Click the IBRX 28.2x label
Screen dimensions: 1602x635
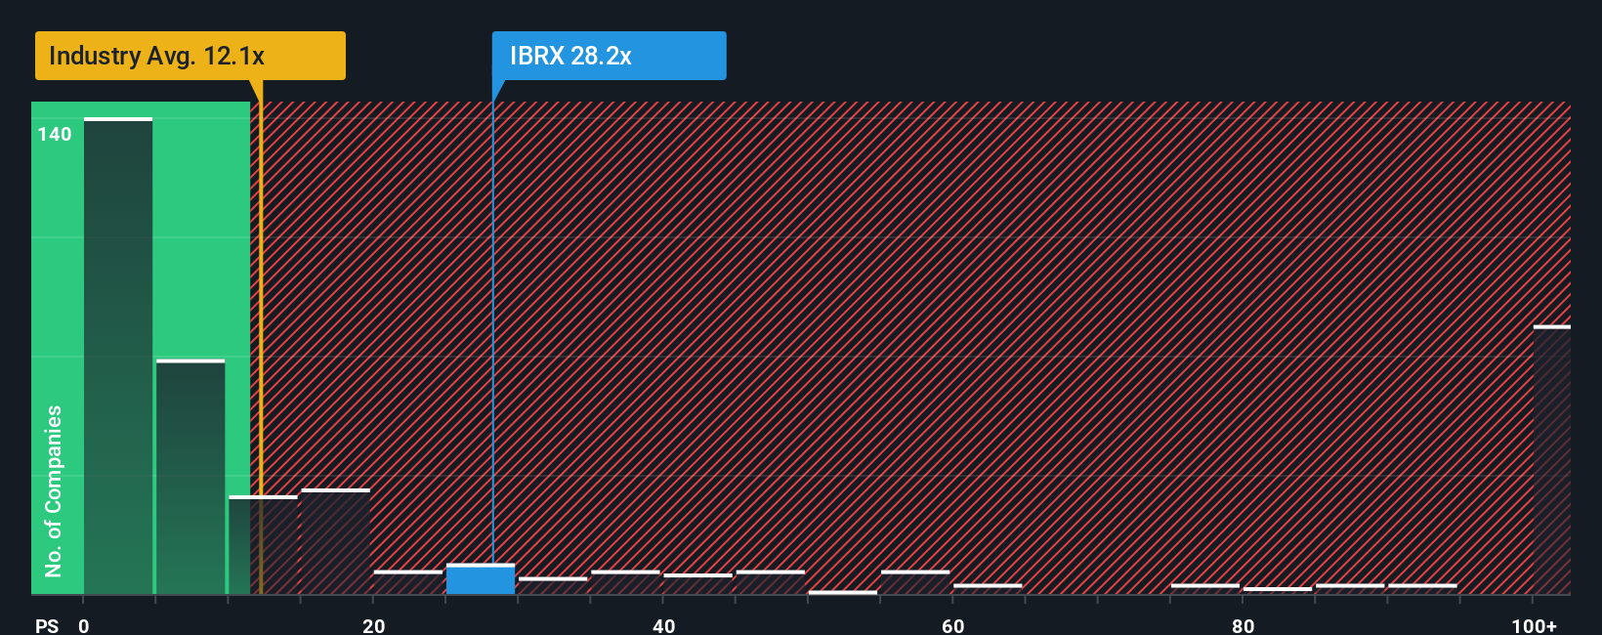coord(609,56)
